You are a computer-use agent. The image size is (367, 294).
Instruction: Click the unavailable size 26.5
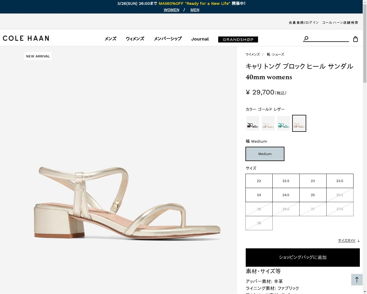[x=286, y=209]
